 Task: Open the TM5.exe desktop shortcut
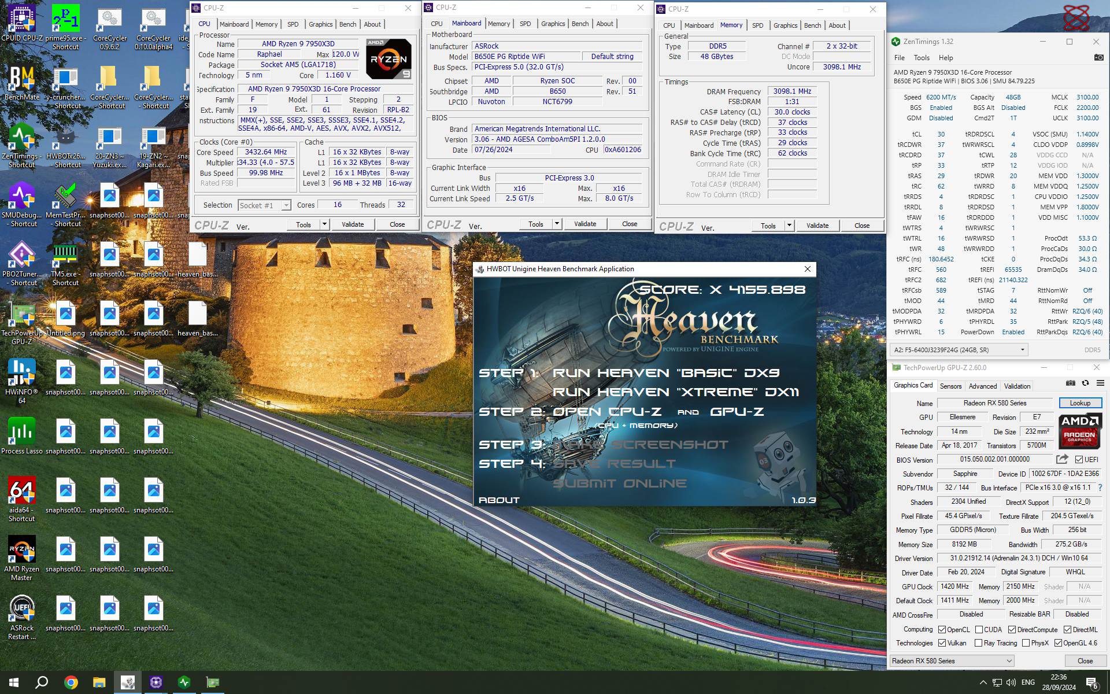click(65, 264)
